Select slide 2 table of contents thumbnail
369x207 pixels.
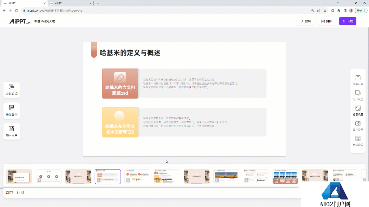coord(49,176)
